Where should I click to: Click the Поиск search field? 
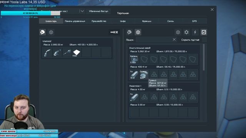click(154, 40)
